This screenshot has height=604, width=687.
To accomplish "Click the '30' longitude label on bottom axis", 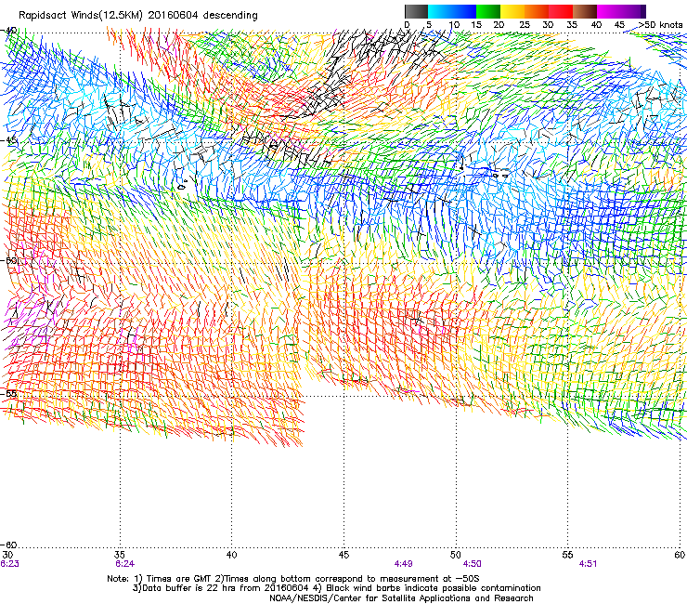I will click(7, 555).
